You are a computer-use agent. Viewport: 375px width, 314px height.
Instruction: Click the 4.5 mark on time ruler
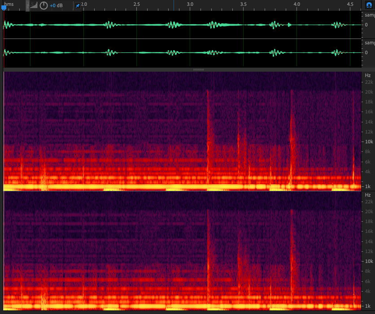350,4
